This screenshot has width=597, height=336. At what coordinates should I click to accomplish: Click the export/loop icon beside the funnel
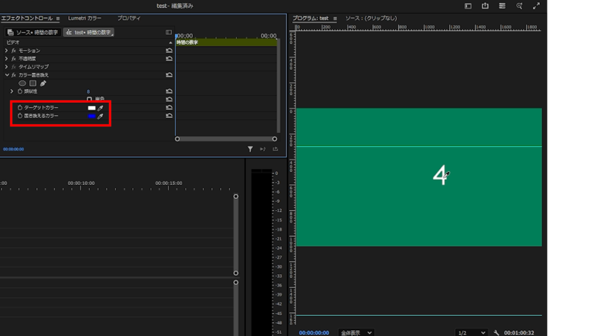coord(275,149)
